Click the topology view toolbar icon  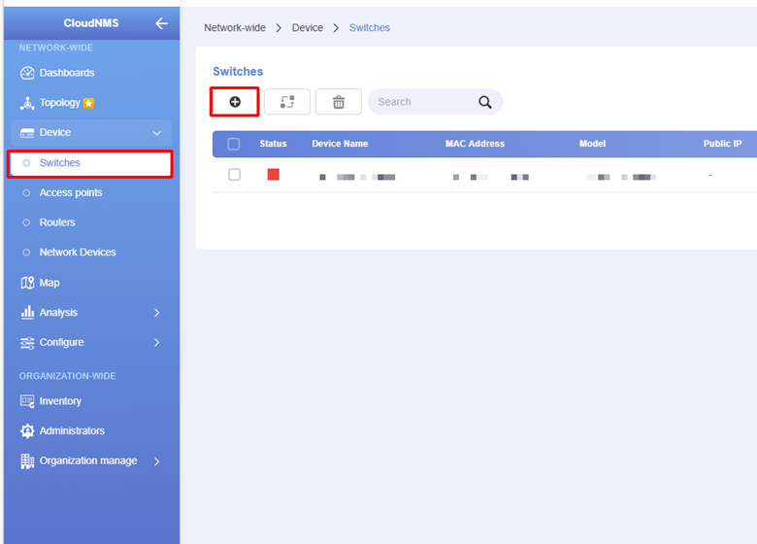click(286, 102)
